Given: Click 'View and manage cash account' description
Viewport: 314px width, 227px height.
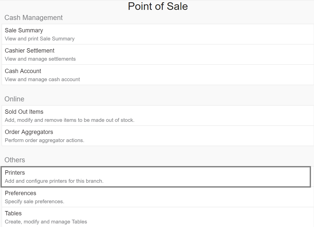Looking at the screenshot, I should coord(42,79).
